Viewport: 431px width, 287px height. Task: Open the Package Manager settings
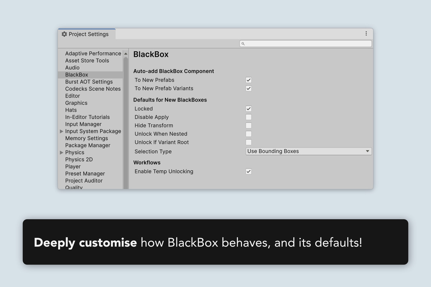(x=88, y=145)
